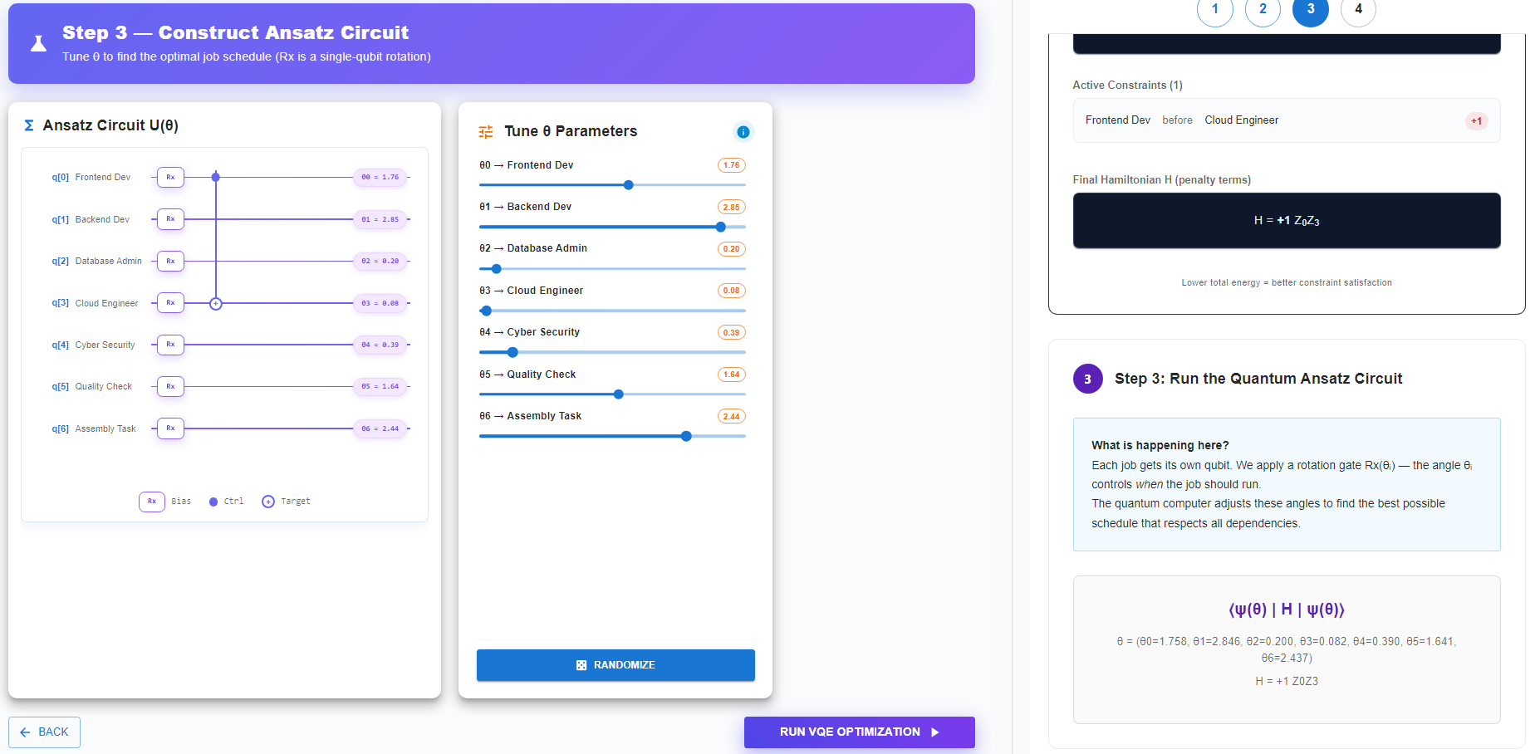Click the Rx gate on the q[0] Frontend Dev wire

pyautogui.click(x=170, y=177)
